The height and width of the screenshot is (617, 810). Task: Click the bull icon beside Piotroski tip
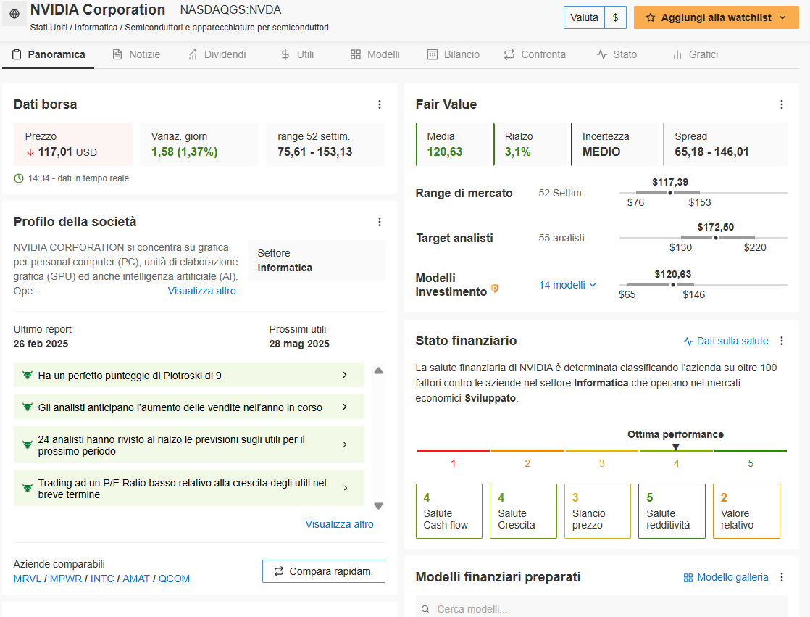[28, 375]
